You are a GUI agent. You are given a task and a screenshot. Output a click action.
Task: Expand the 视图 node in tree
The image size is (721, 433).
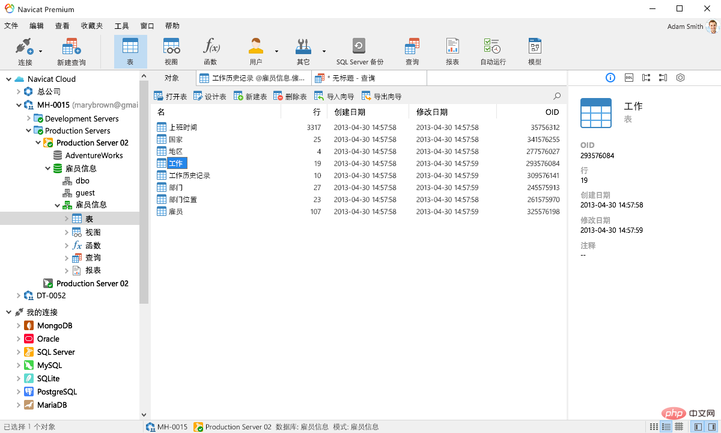click(x=67, y=232)
